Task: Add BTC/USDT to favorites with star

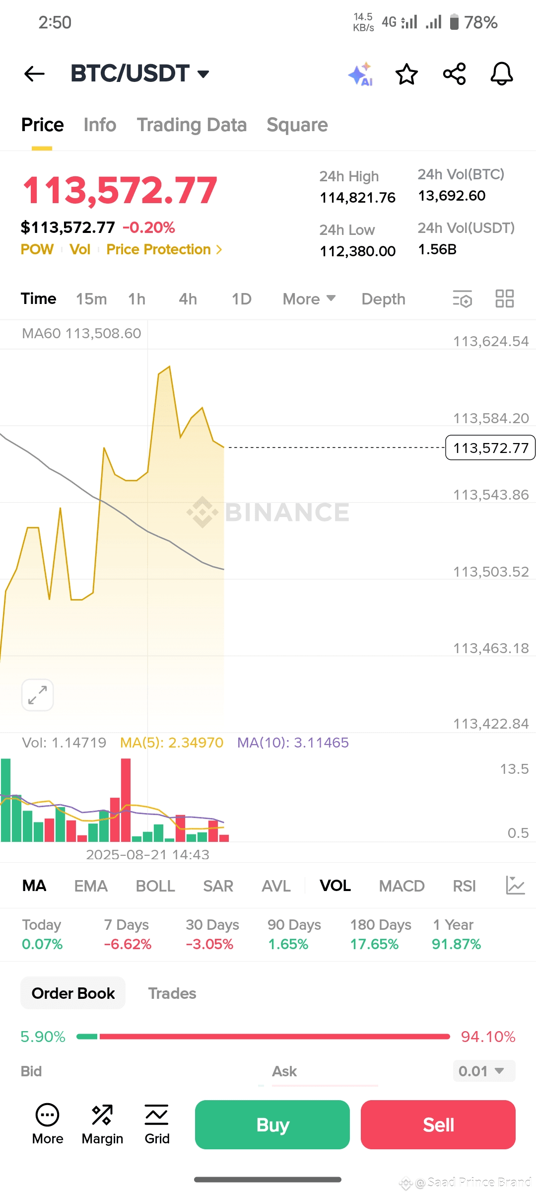Action: [x=406, y=75]
